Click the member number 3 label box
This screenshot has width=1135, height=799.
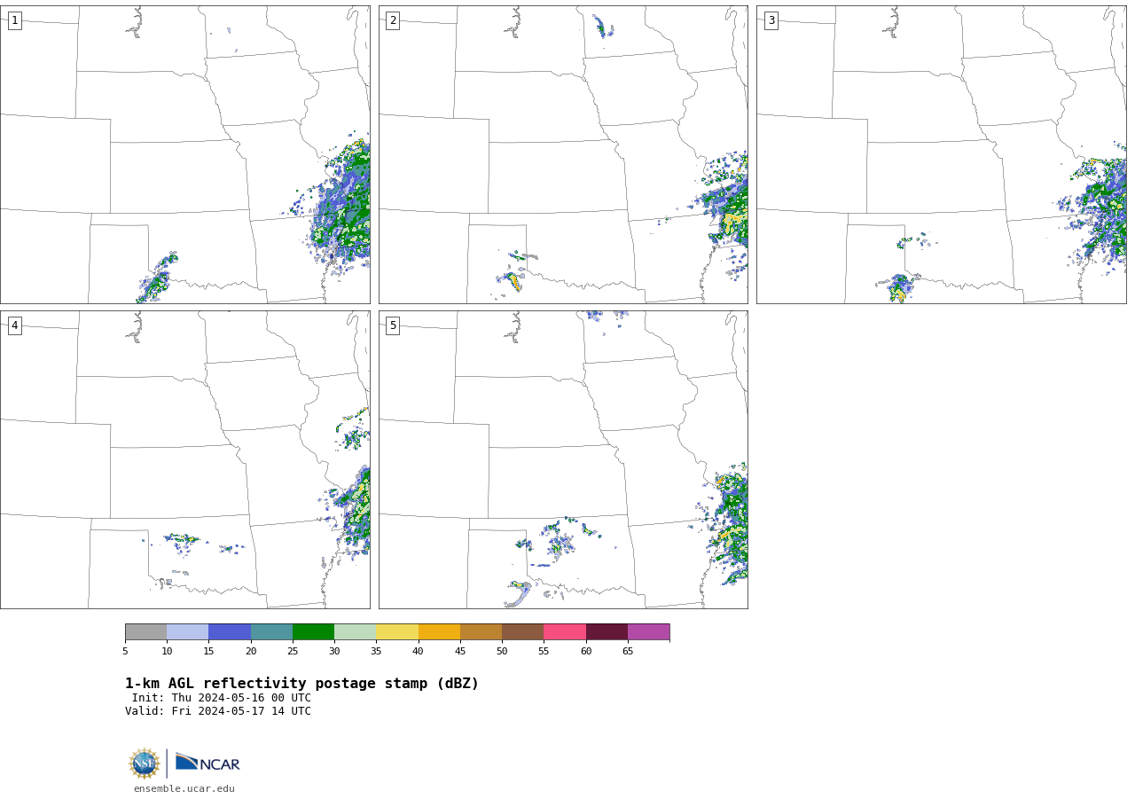[x=771, y=20]
